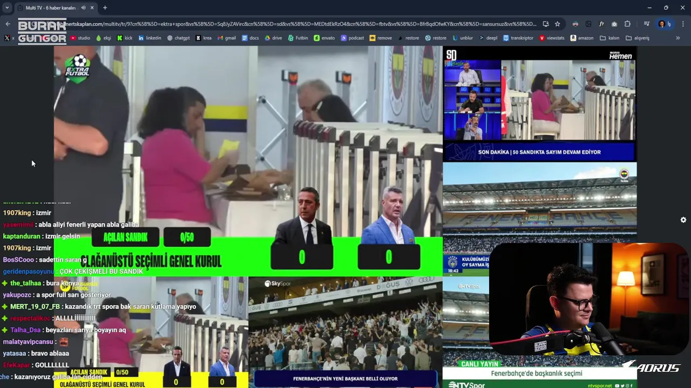Open the Multi TV settings gear
691x388 pixels.
(x=683, y=220)
